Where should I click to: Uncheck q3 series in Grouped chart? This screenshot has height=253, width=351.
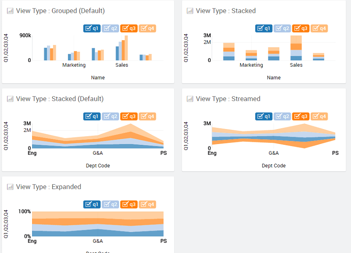pyautogui.click(x=129, y=29)
